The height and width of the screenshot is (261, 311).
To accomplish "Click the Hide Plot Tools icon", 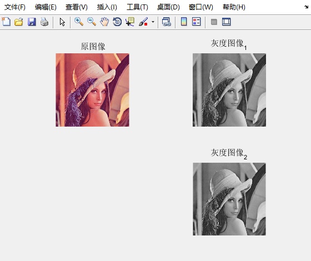I will pos(214,22).
